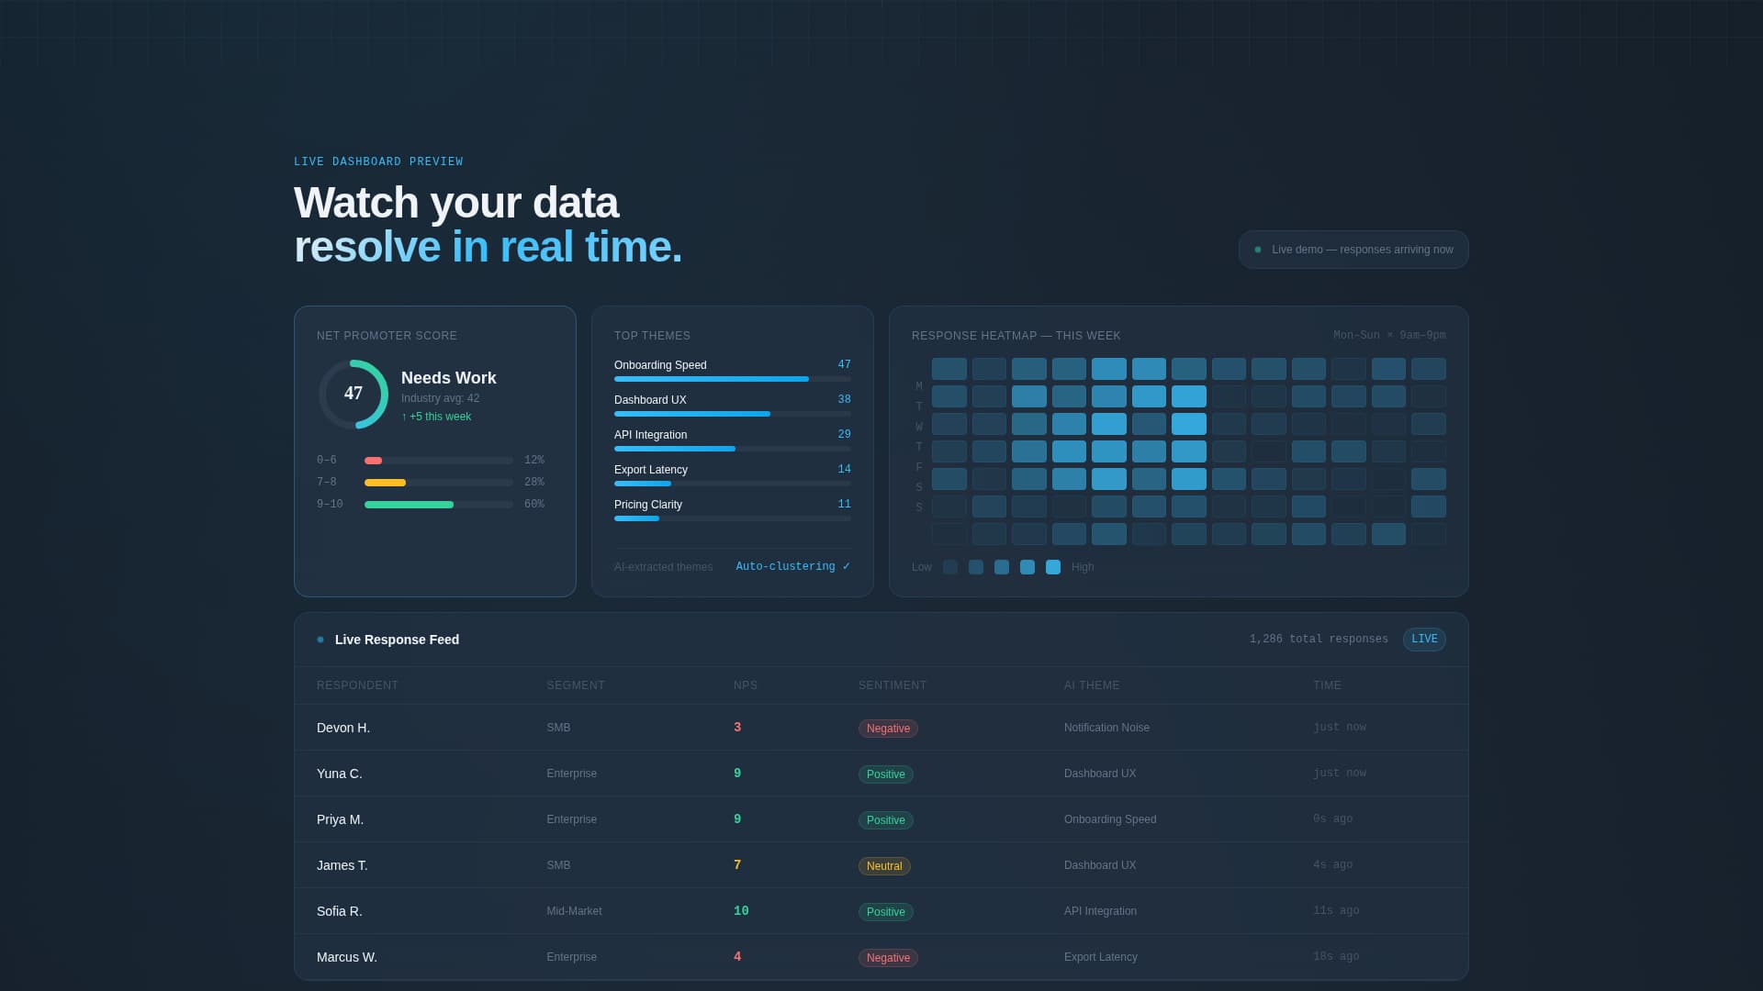Click Onboarding Speed cell in Priya row

tap(1110, 819)
